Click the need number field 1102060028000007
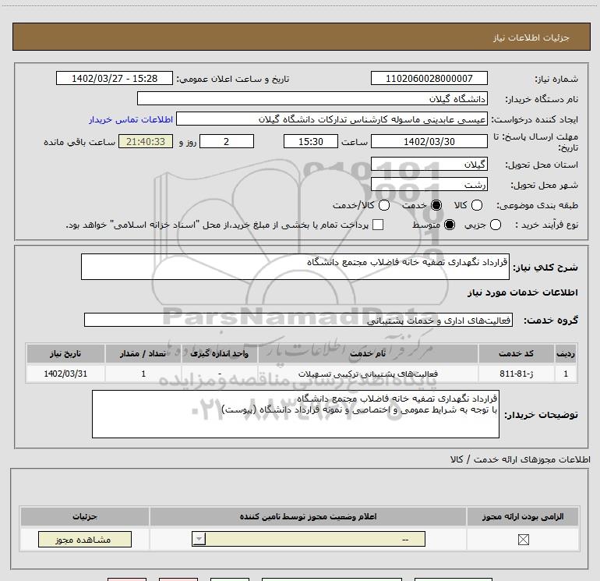 429,79
